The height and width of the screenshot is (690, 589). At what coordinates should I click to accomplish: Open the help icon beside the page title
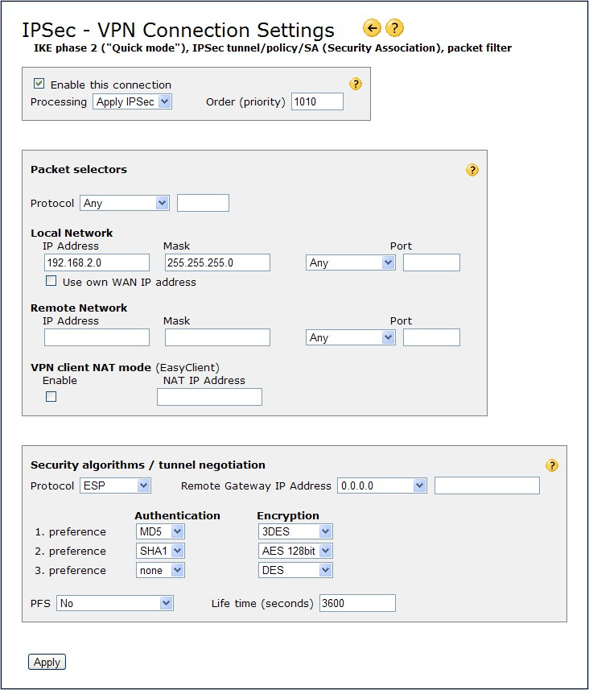[x=394, y=28]
